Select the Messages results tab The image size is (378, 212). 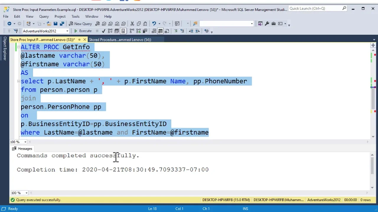(22, 149)
